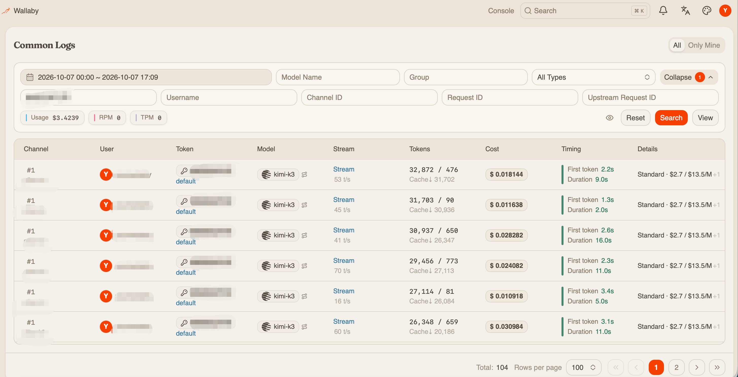Click the kimi-k3 model badge in $0.024082 row
The height and width of the screenshot is (377, 738).
pos(278,266)
